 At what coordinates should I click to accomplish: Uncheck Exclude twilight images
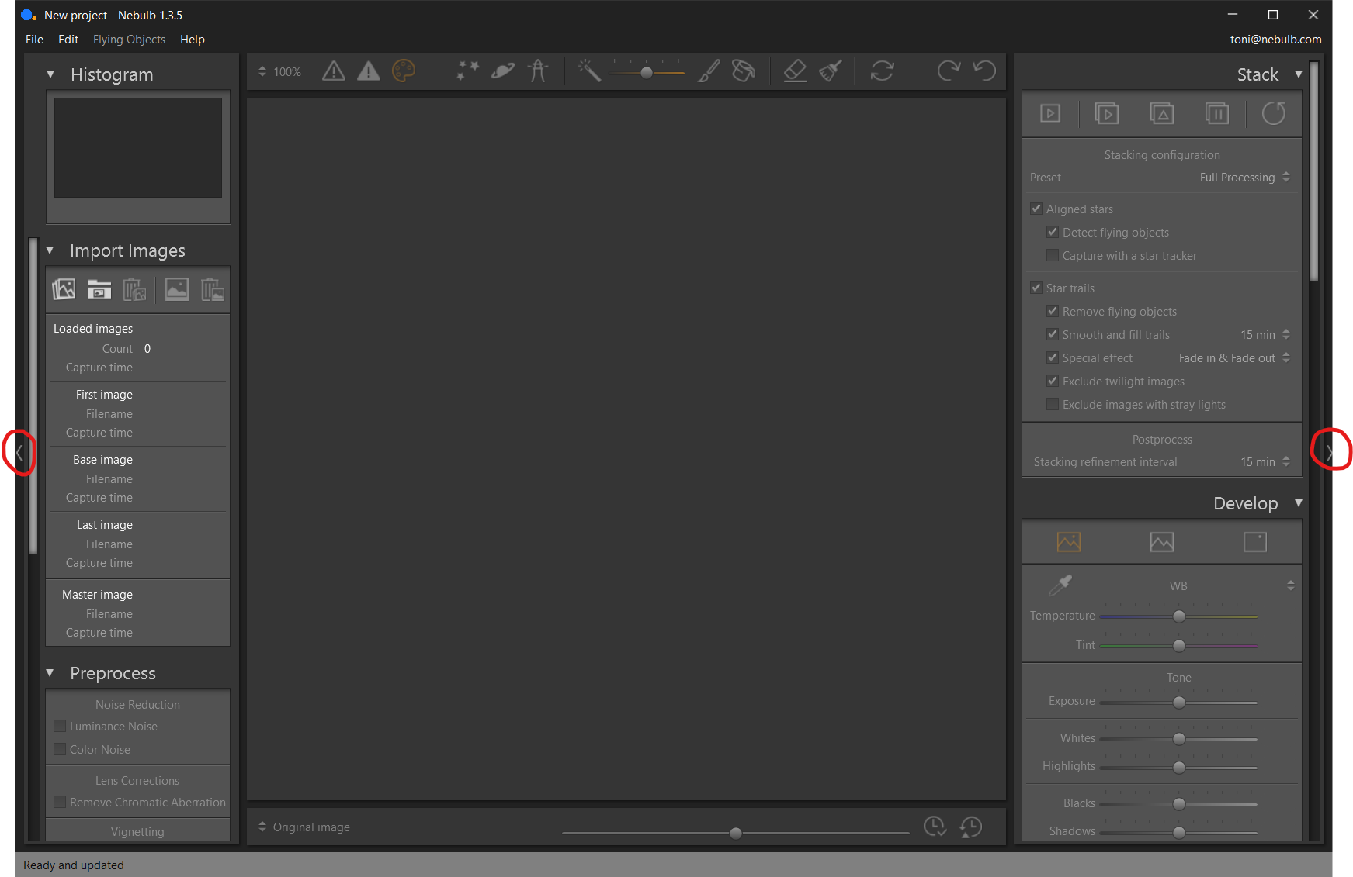point(1053,381)
